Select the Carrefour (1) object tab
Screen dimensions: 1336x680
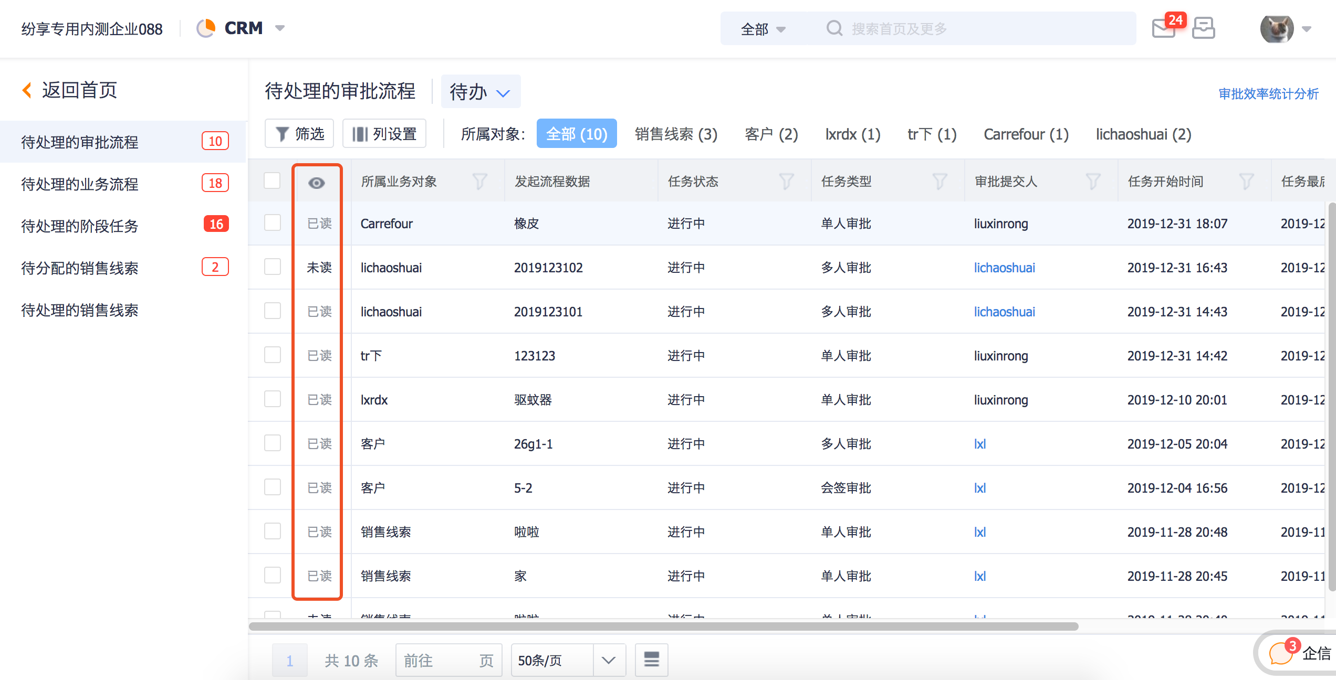pos(1026,134)
